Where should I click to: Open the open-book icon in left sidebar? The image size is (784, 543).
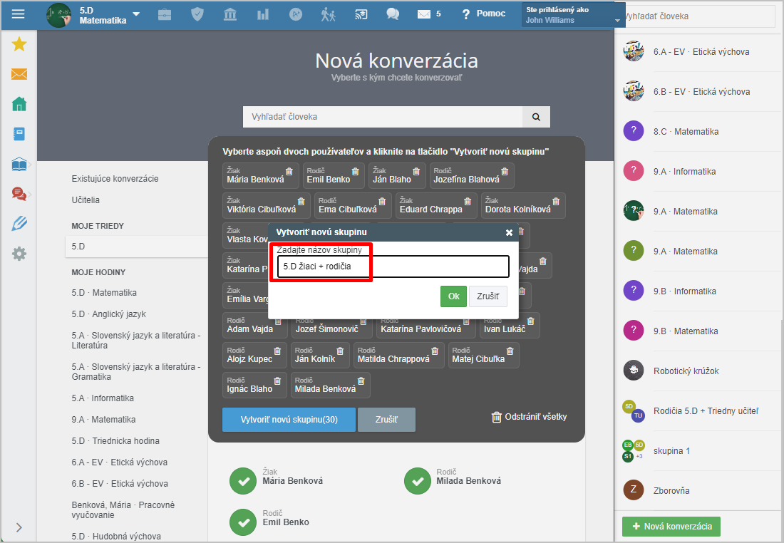[x=19, y=164]
